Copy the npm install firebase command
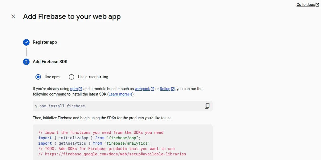The height and width of the screenshot is (160, 321). click(x=207, y=106)
